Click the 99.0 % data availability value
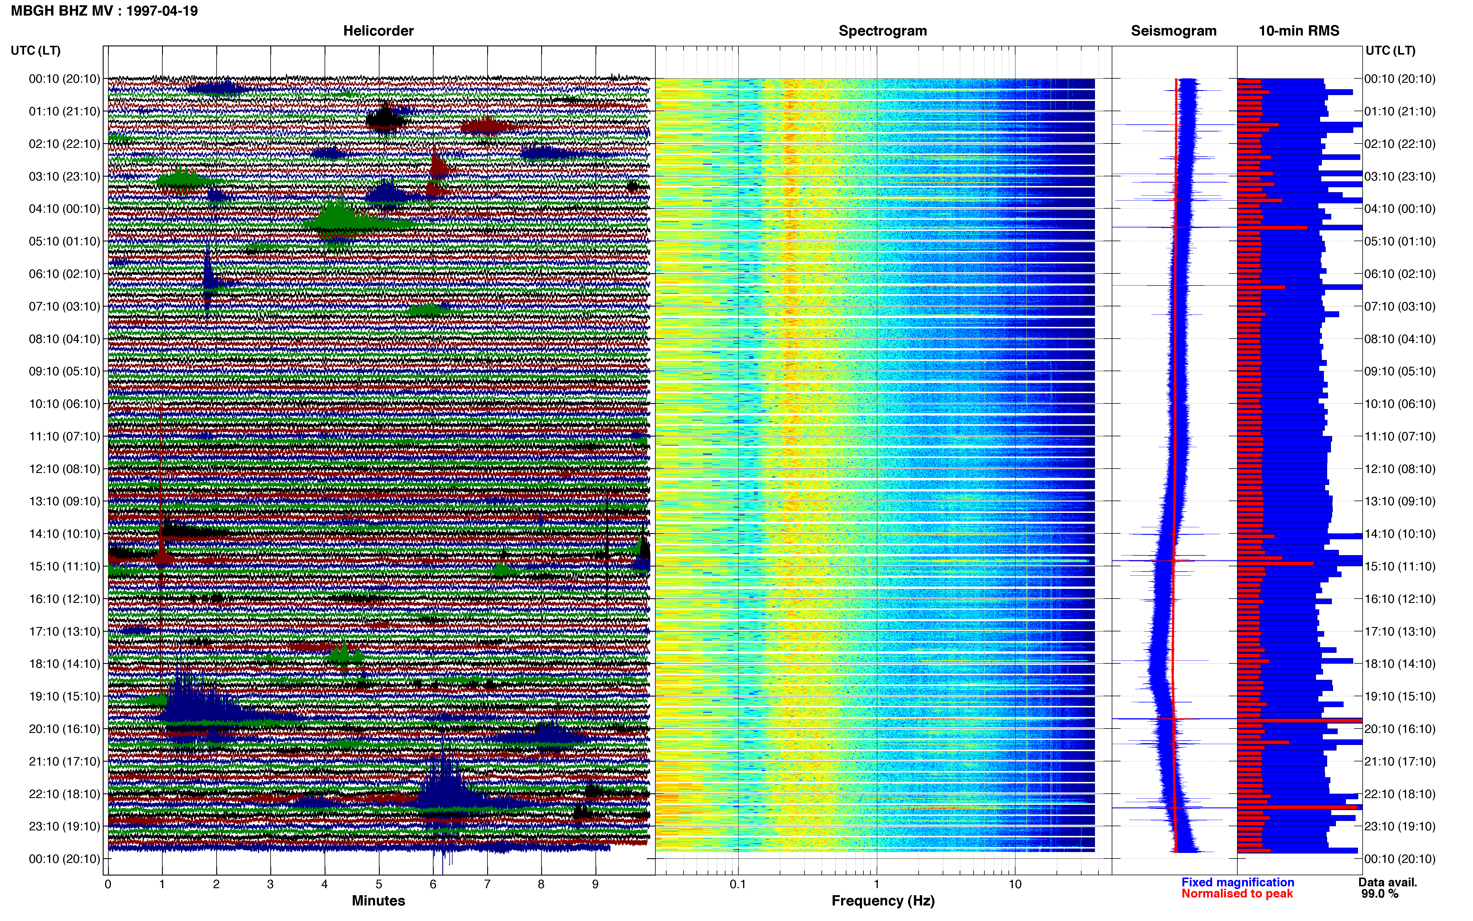Image resolution: width=1473 pixels, height=921 pixels. [x=1380, y=894]
